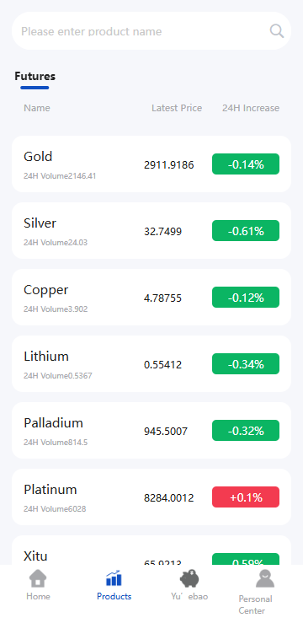Viewport: 303px width, 623px height.
Task: Select the Copper product name
Action: pos(46,291)
